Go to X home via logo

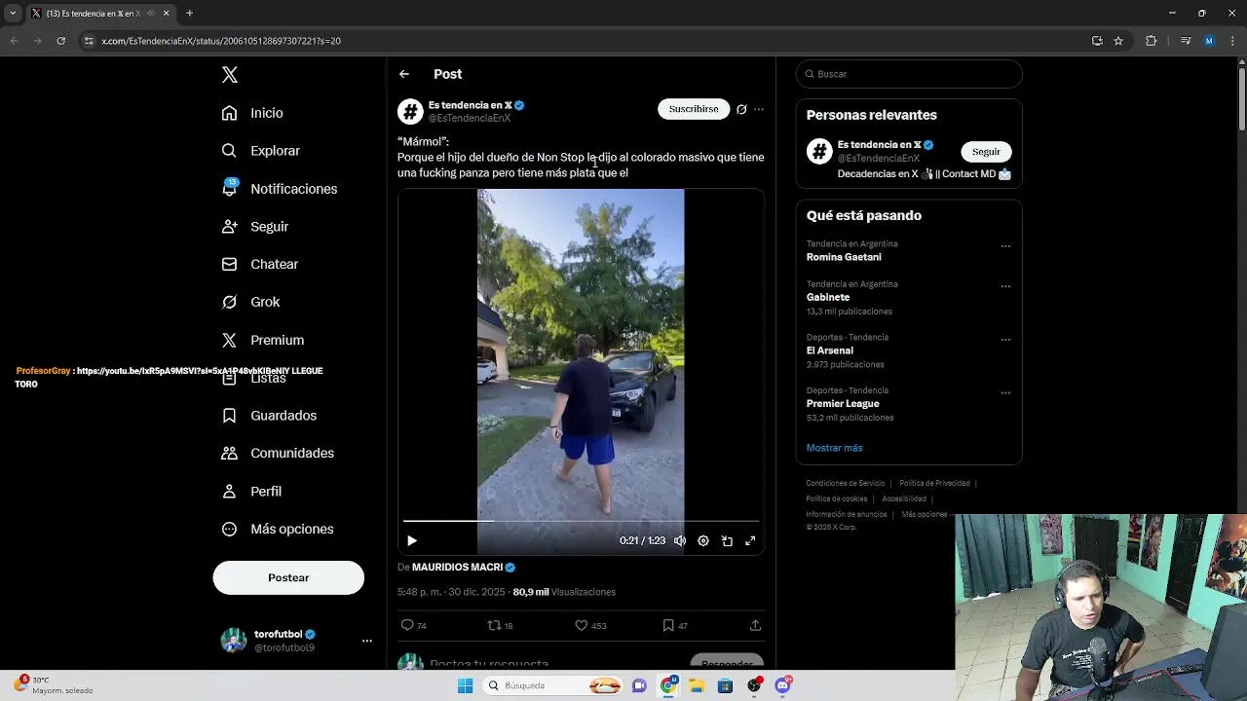coord(230,75)
